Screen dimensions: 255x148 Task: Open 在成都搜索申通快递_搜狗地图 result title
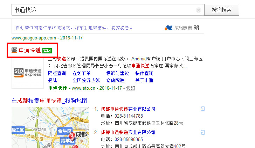49,101
